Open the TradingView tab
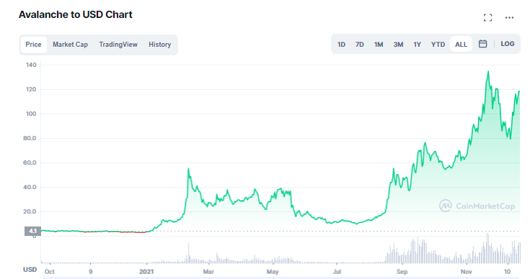This screenshot has width=530, height=279. click(118, 45)
